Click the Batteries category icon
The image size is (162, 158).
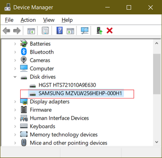coord(24,43)
